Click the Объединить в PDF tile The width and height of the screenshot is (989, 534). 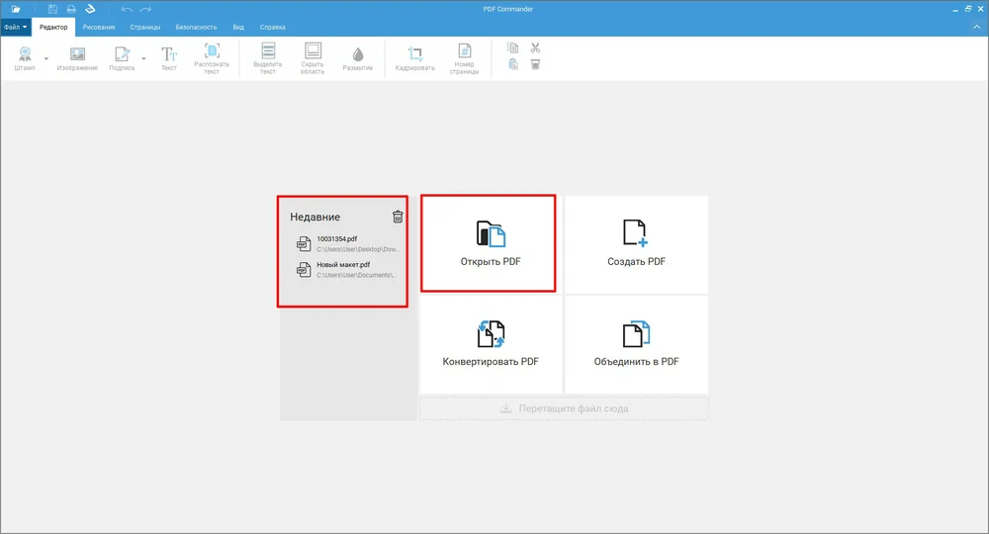(x=636, y=344)
